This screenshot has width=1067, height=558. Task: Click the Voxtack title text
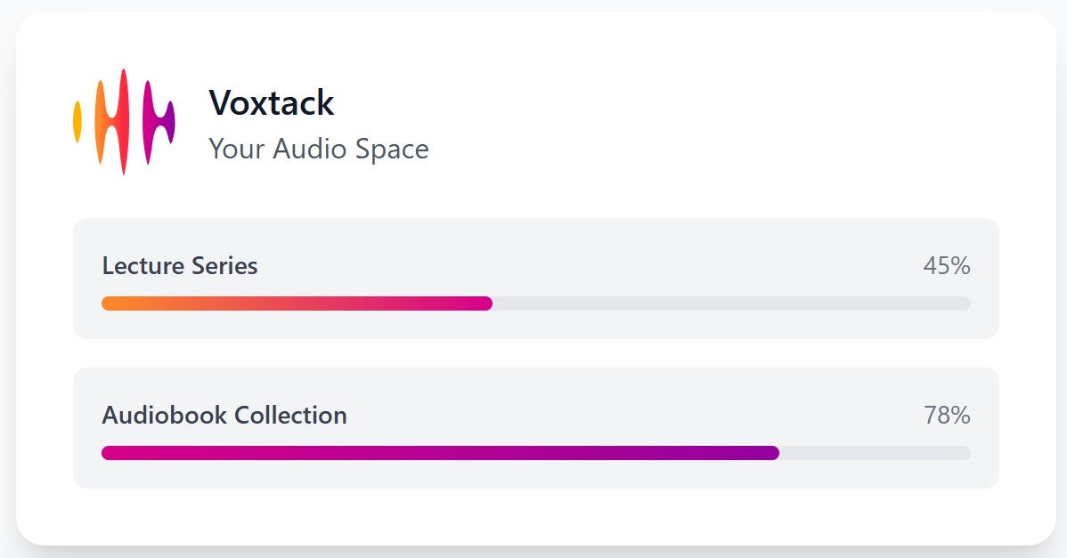coord(272,103)
